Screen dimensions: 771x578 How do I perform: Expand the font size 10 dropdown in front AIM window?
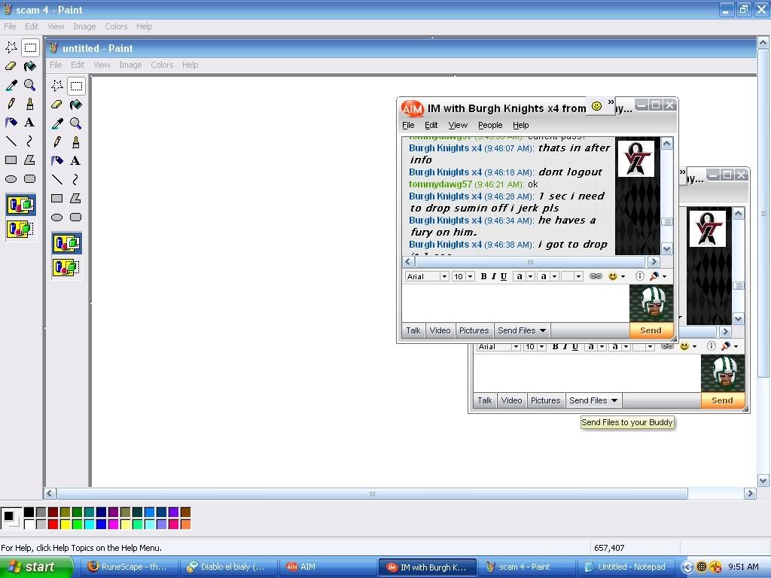click(x=470, y=276)
